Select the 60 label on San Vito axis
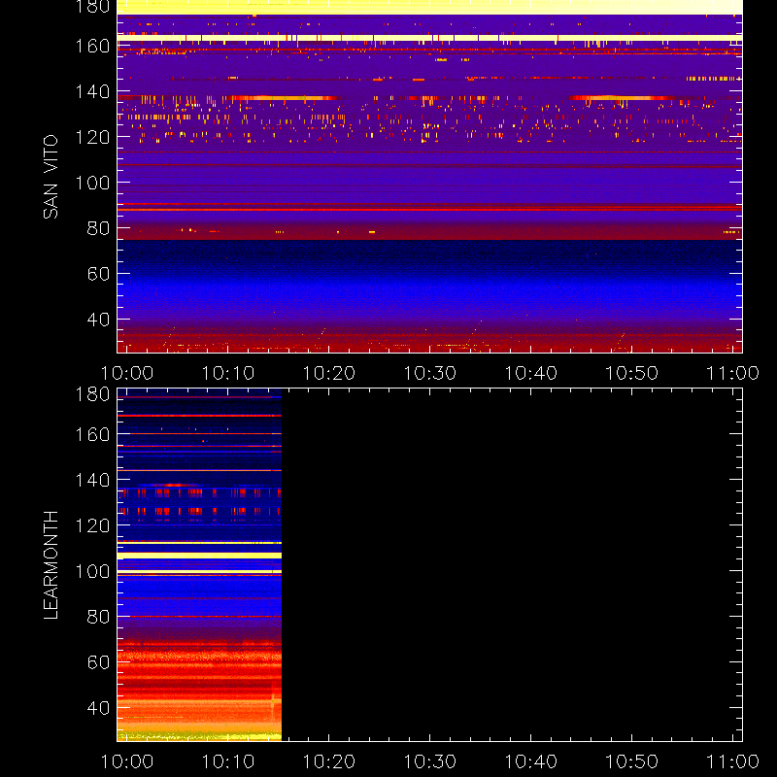This screenshot has width=777, height=777. 98,274
